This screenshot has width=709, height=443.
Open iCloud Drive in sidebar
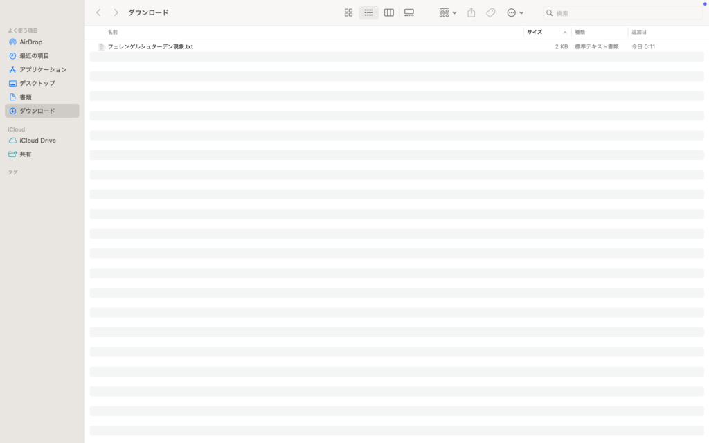click(x=42, y=141)
